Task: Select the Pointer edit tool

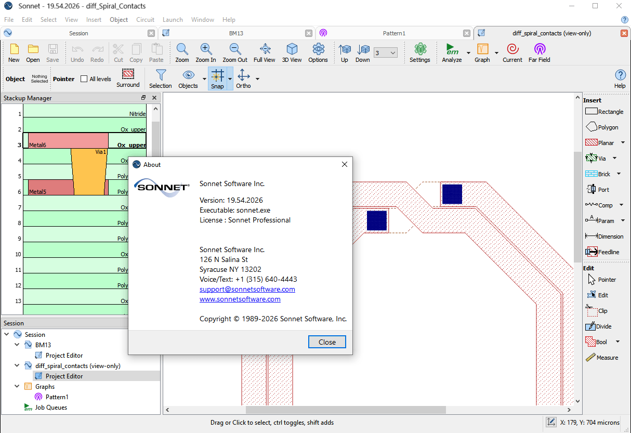Action: click(x=601, y=279)
